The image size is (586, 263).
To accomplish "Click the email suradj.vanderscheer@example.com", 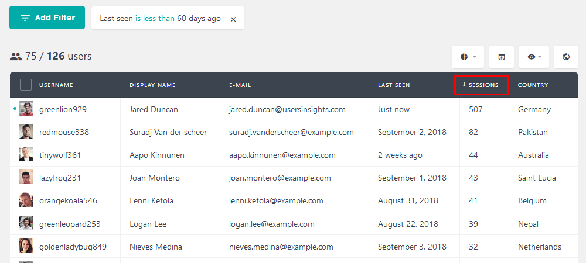I will [291, 132].
